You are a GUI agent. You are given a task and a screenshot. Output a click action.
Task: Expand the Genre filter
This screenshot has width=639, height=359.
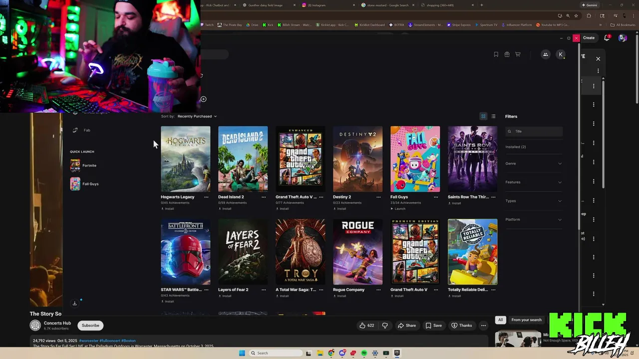(x=534, y=164)
